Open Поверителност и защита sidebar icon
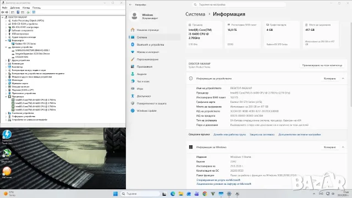 pos(133,103)
